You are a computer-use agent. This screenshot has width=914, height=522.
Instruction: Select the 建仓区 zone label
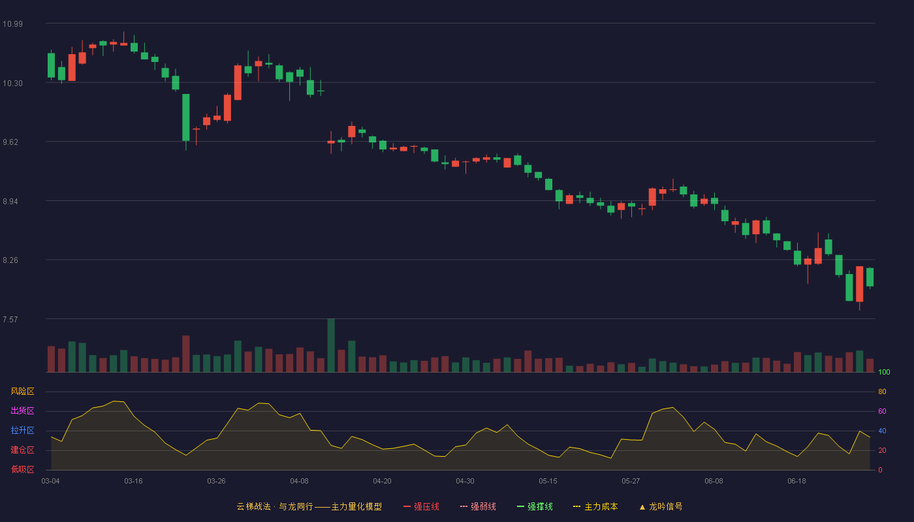click(x=22, y=450)
